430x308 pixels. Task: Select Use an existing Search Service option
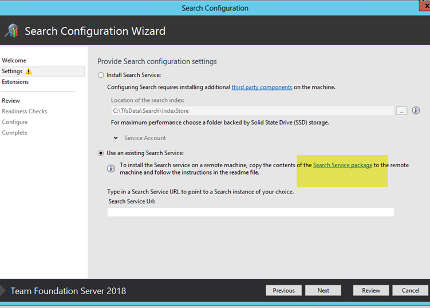[x=101, y=153]
